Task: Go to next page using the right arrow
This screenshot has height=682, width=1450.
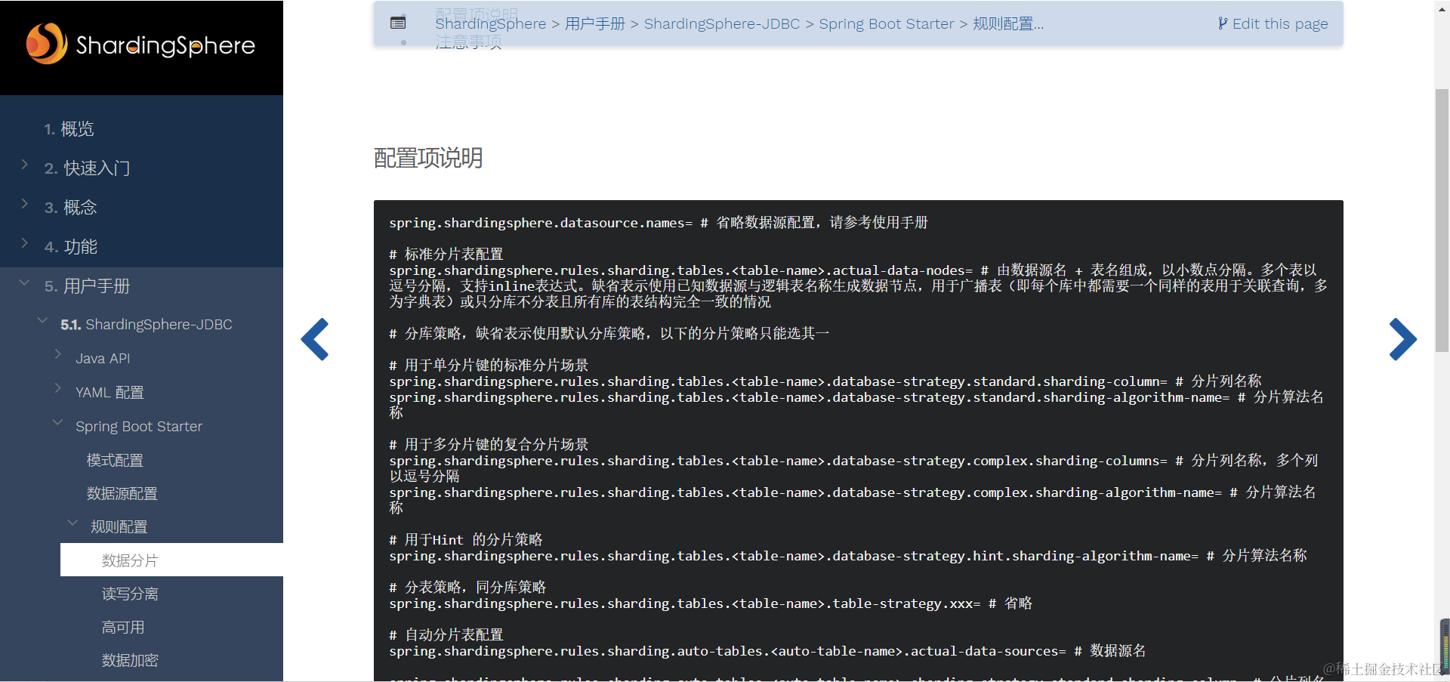Action: 1402,339
